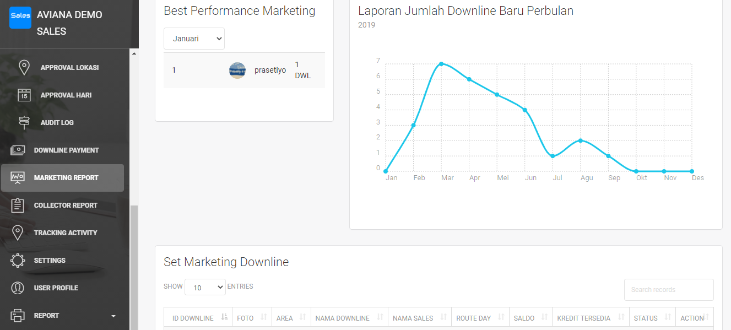Open the show entries count dropdown
731x330 pixels.
click(x=205, y=287)
